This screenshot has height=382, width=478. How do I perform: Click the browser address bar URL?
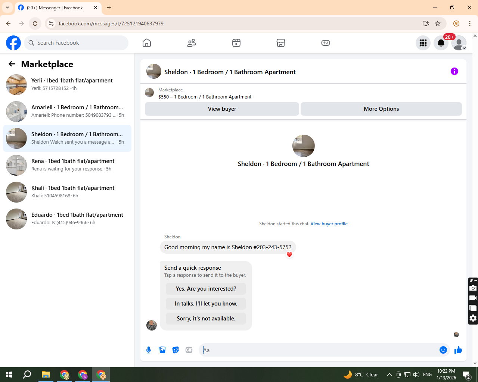[111, 24]
